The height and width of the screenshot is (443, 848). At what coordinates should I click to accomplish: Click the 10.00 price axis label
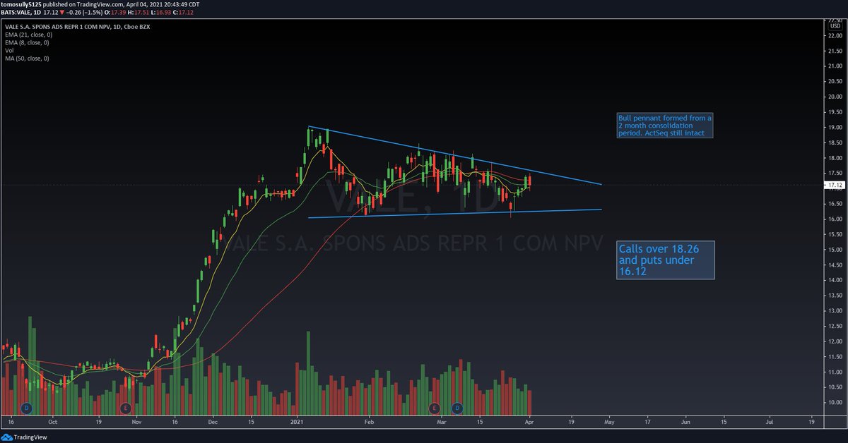coord(834,403)
